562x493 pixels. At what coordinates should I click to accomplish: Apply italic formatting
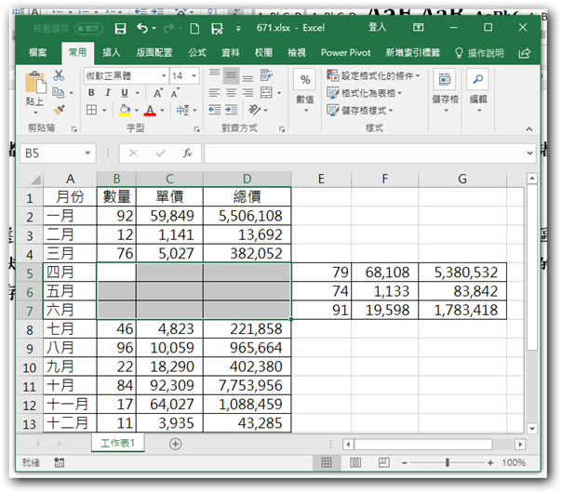(x=108, y=93)
